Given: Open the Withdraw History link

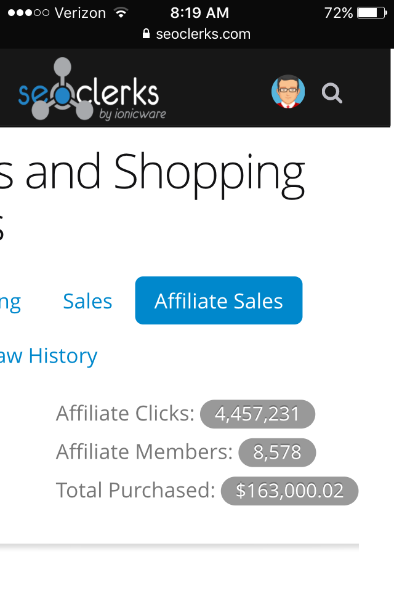Looking at the screenshot, I should click(48, 356).
